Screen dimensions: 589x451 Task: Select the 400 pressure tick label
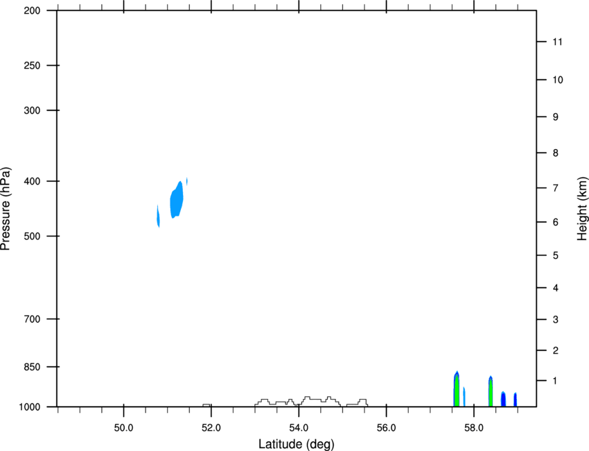click(32, 181)
